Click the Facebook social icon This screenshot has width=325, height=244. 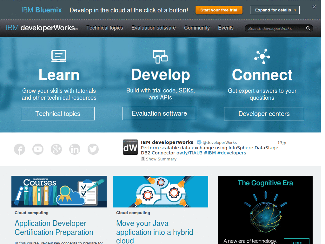[x=19, y=149]
